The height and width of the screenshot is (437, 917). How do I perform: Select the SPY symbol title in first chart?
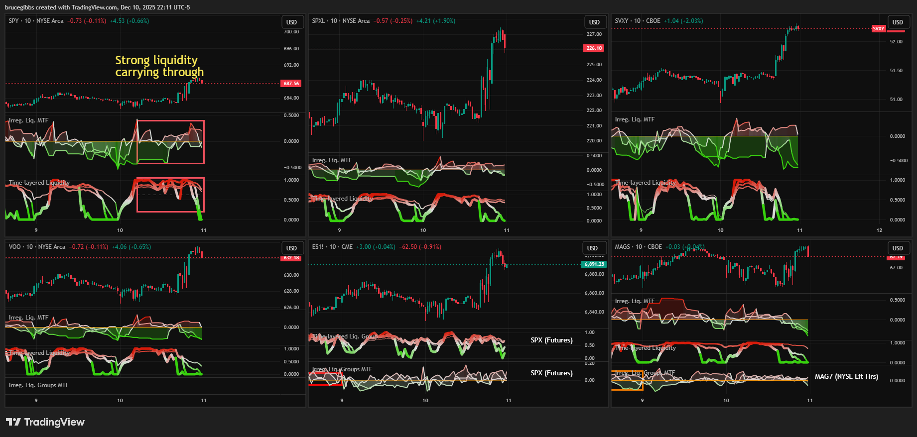pyautogui.click(x=36, y=21)
